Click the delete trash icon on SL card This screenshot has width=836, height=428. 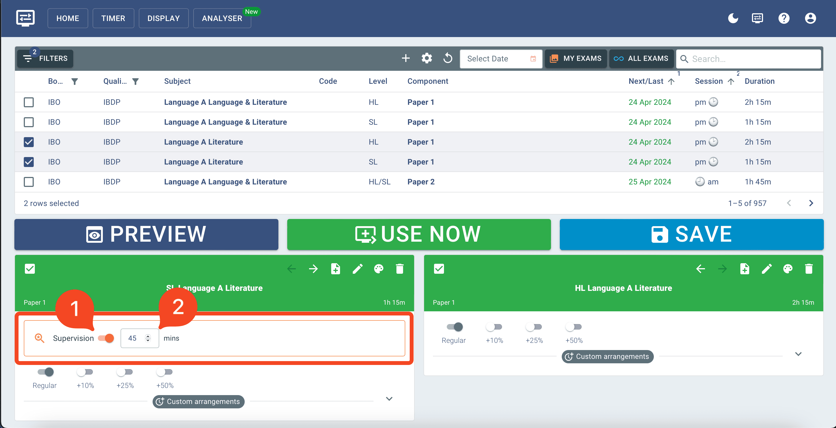(399, 268)
